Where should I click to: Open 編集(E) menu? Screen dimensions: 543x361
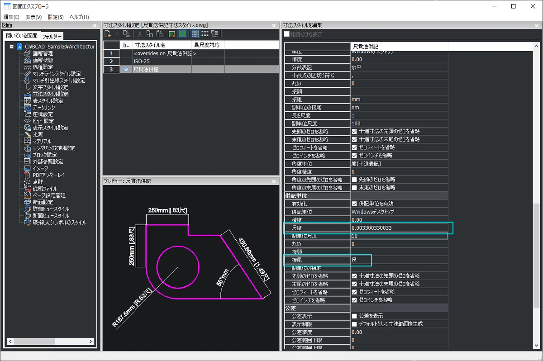pyautogui.click(x=11, y=17)
